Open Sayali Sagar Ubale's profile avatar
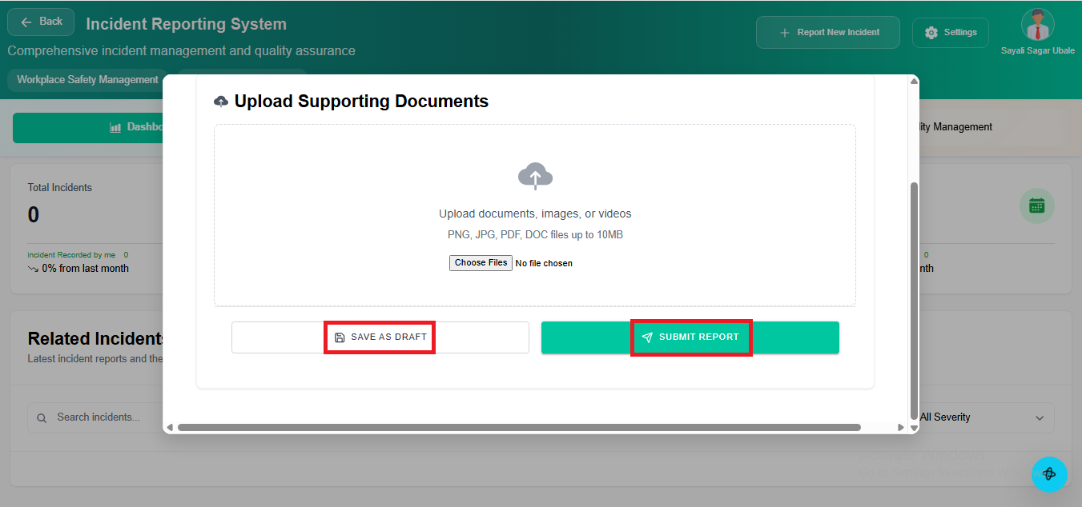Image resolution: width=1082 pixels, height=507 pixels. tap(1037, 26)
